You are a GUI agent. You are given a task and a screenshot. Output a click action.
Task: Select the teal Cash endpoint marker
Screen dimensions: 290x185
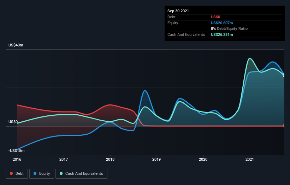[x=284, y=75]
